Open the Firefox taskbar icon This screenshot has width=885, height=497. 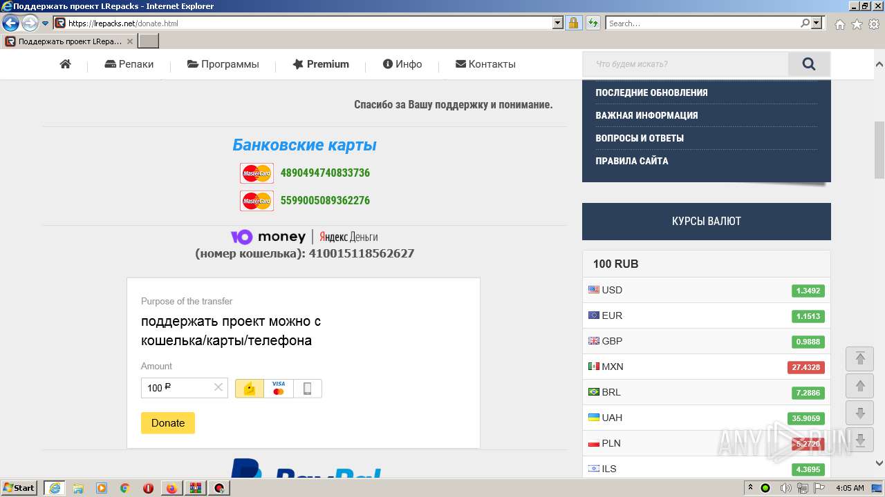tap(171, 488)
